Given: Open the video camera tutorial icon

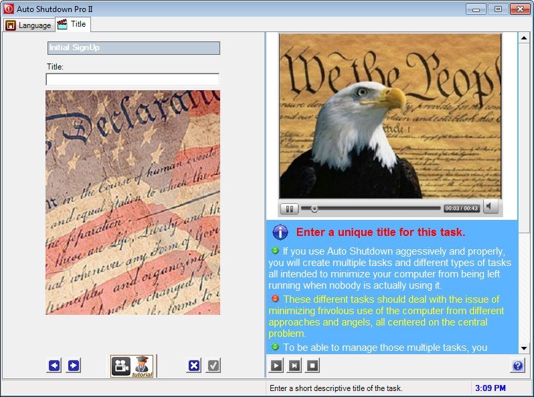Looking at the screenshot, I should (x=121, y=366).
